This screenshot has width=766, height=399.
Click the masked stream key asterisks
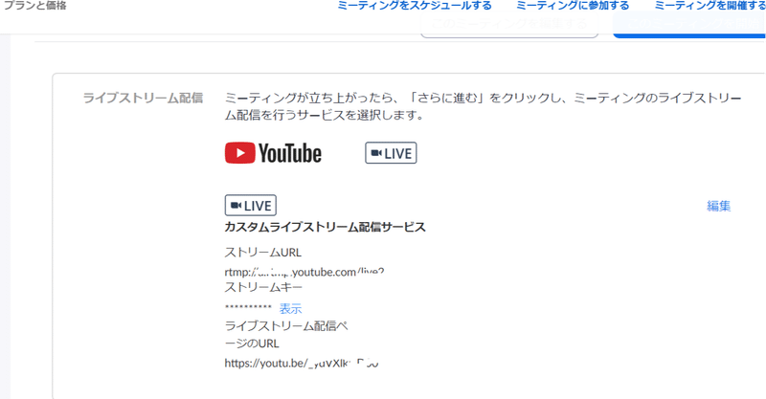[248, 307]
